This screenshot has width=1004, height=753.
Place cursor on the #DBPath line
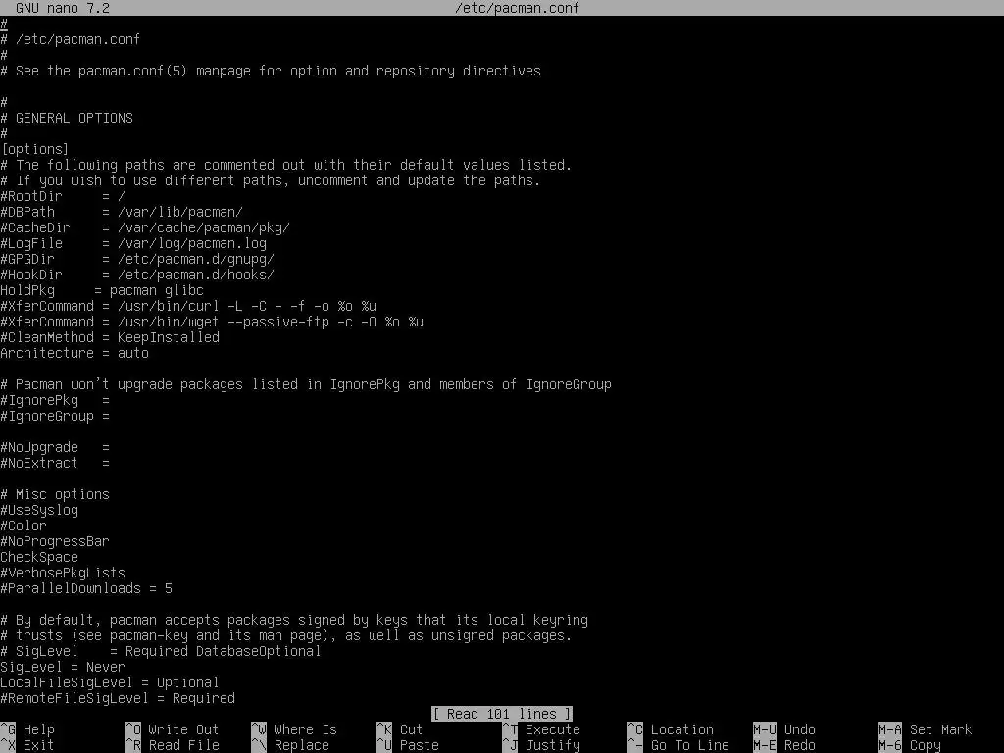(x=122, y=212)
